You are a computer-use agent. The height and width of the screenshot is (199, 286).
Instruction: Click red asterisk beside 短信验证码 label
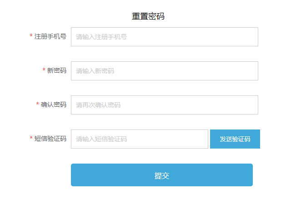point(31,138)
